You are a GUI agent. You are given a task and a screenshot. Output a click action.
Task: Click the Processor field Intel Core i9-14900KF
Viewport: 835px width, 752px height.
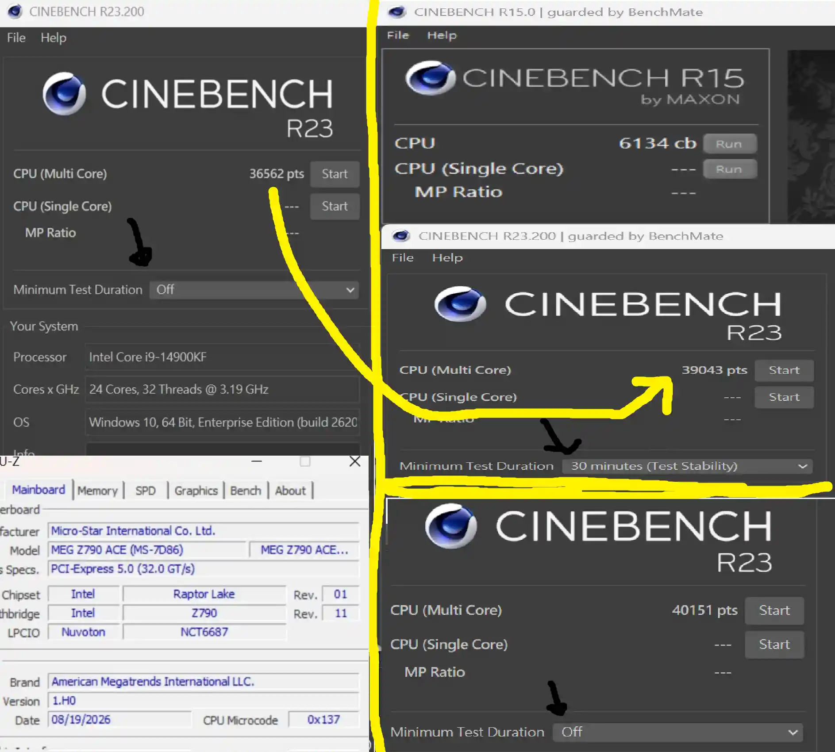tap(222, 357)
